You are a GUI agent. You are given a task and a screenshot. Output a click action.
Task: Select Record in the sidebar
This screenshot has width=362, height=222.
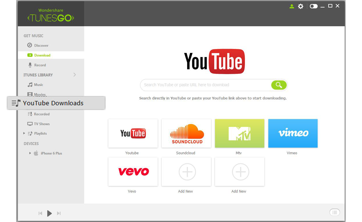[x=40, y=65]
